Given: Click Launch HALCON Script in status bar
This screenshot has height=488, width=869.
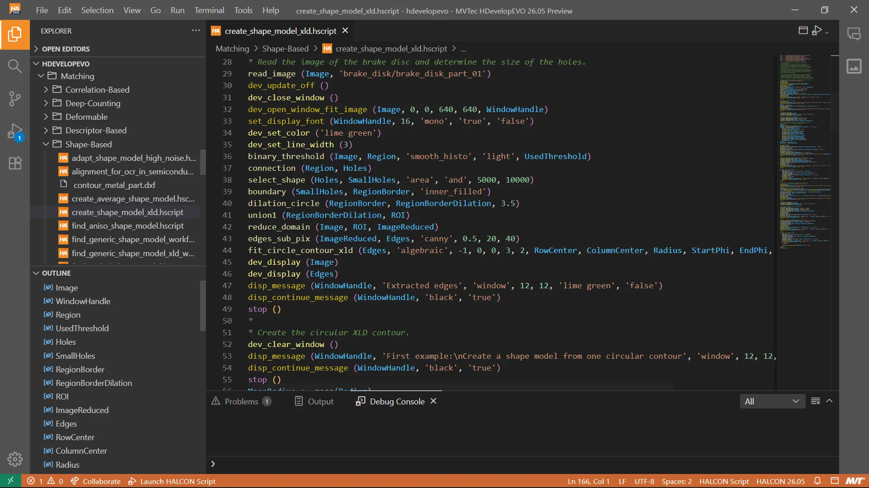Looking at the screenshot, I should point(172,481).
